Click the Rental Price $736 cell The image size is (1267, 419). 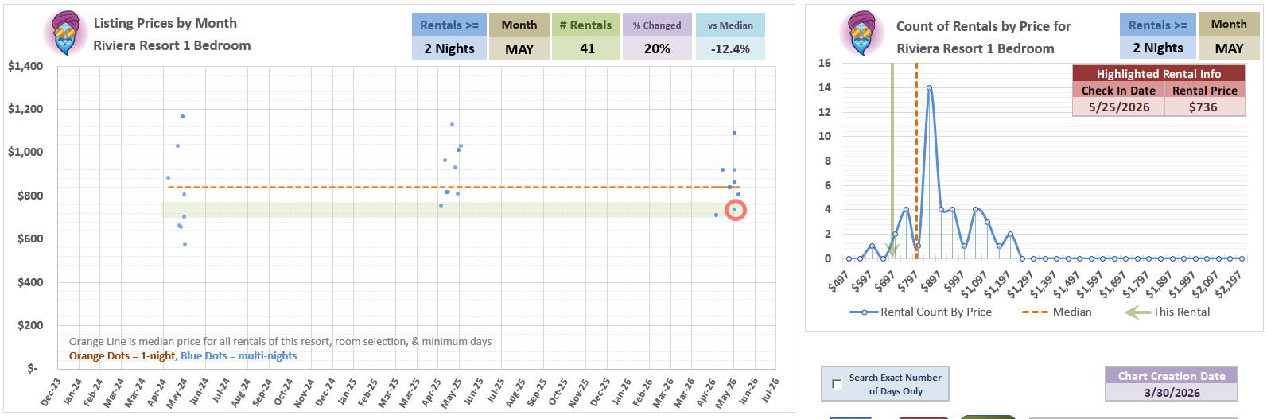coord(1203,107)
